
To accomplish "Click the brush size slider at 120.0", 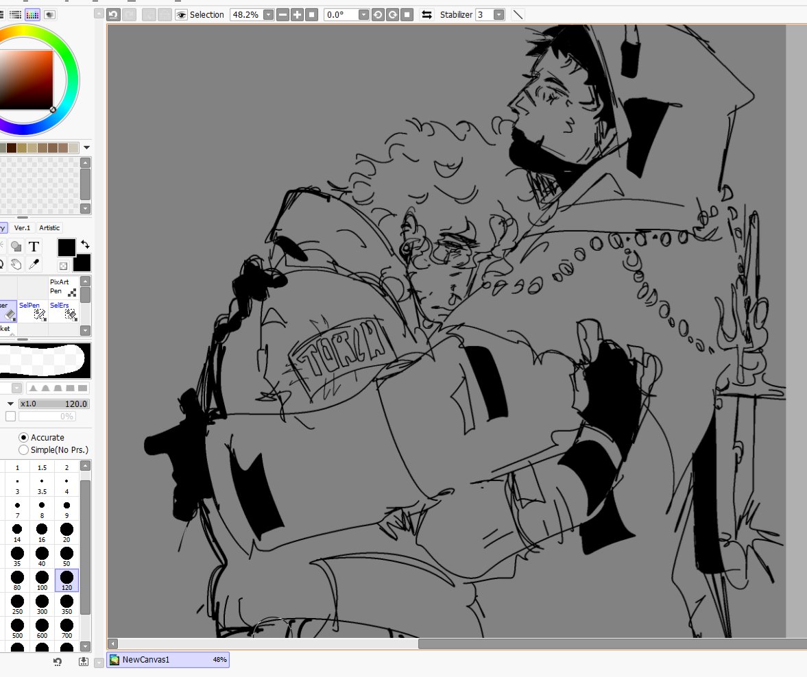I will click(54, 404).
